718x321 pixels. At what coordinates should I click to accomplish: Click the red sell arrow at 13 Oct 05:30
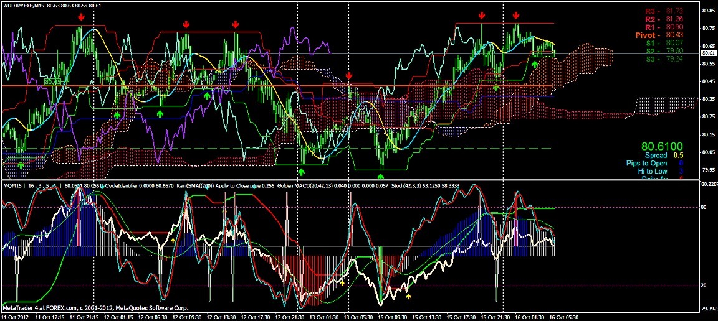point(349,75)
